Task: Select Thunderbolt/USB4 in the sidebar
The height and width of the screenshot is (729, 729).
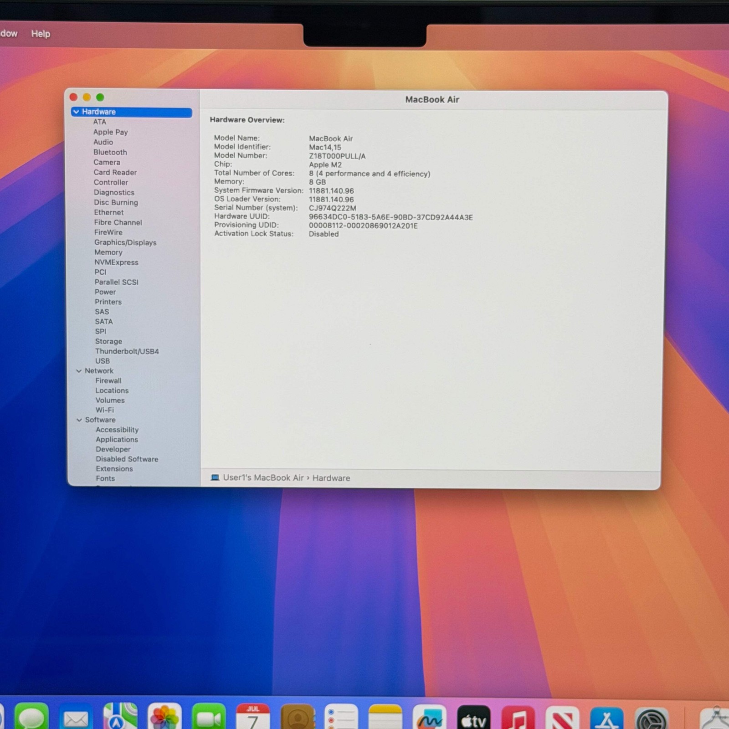Action: 127,351
